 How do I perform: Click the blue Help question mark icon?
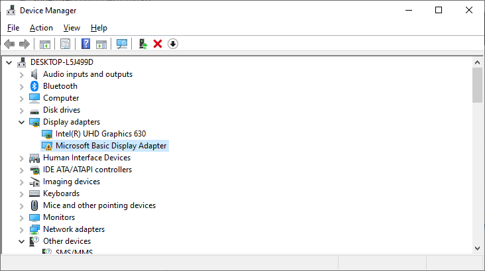click(x=85, y=44)
